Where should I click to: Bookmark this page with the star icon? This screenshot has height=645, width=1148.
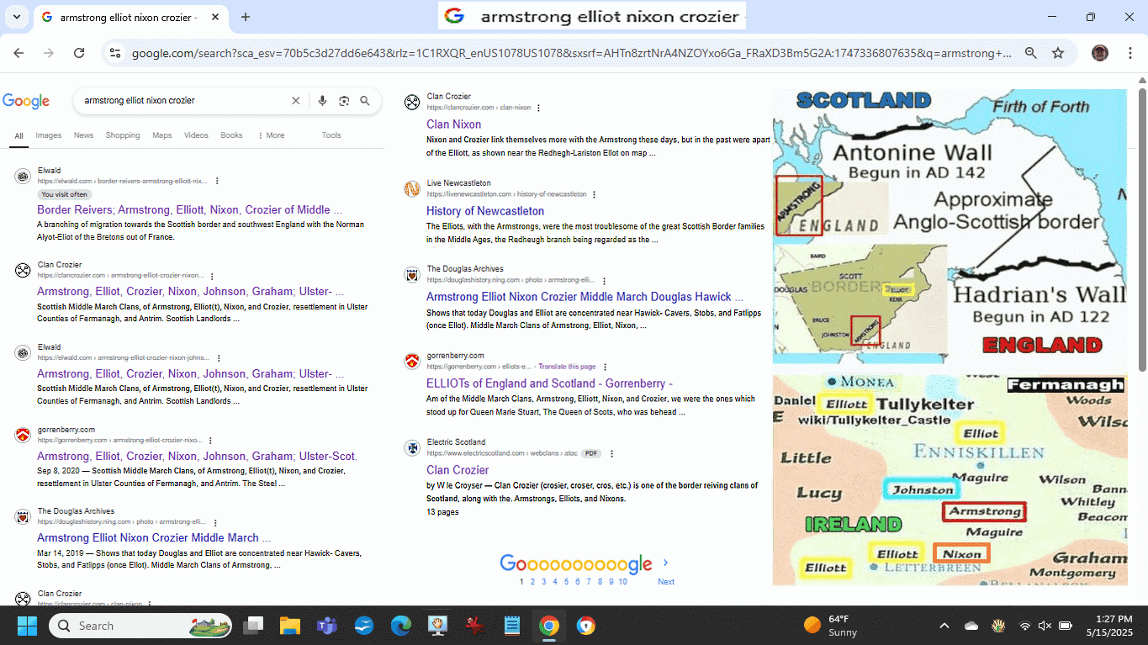(1058, 53)
